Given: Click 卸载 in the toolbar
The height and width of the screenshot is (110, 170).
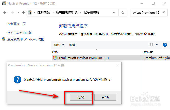Looking at the screenshot, I should pos(72,45).
